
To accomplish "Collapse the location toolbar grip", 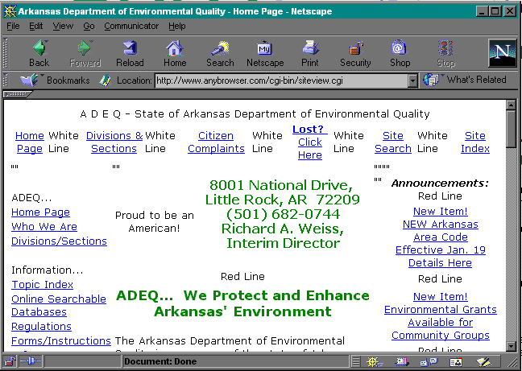I will pos(6,80).
